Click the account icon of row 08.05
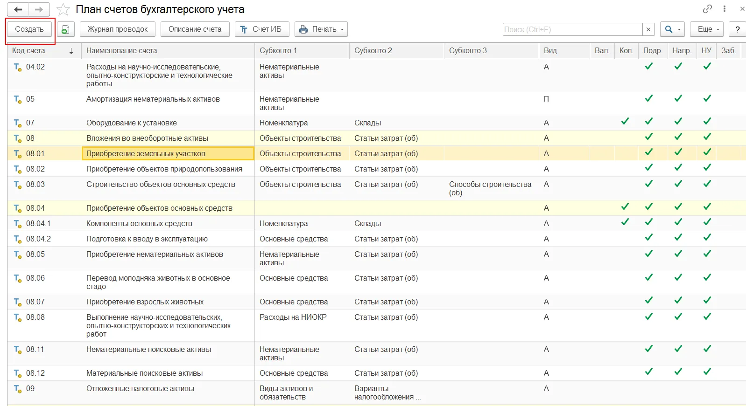The image size is (746, 406). coord(18,255)
